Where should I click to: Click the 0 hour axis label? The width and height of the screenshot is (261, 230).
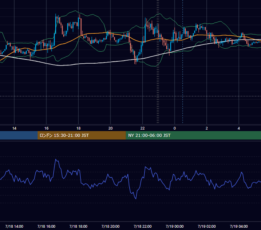[x=175, y=128]
